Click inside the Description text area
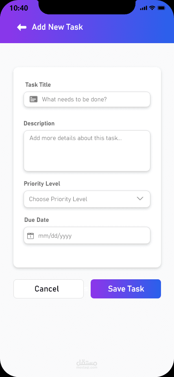Viewport: 174px width, 377px height. 87,151
